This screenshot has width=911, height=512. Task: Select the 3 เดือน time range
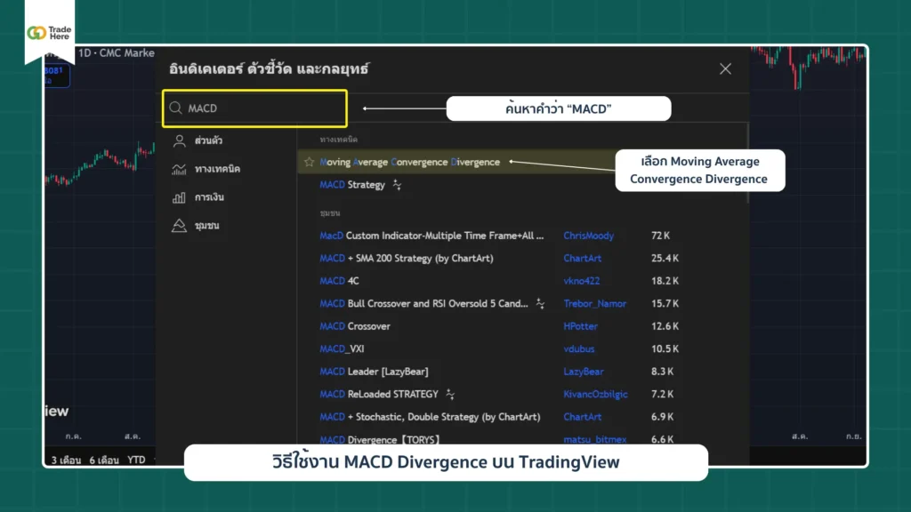(x=66, y=460)
